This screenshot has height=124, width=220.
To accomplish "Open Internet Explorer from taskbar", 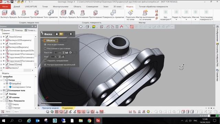I will point(29,121).
